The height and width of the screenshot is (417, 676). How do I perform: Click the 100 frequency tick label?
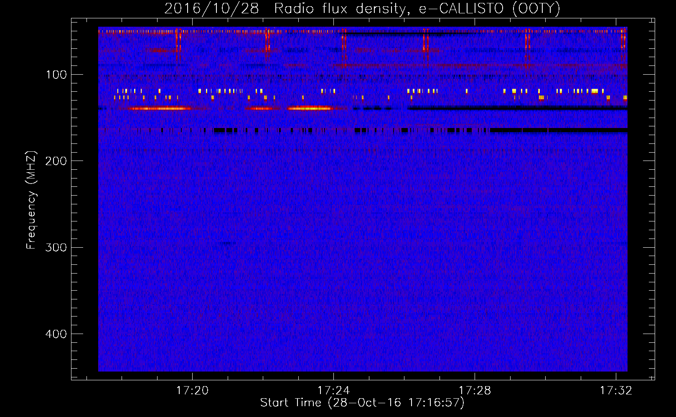pyautogui.click(x=56, y=75)
